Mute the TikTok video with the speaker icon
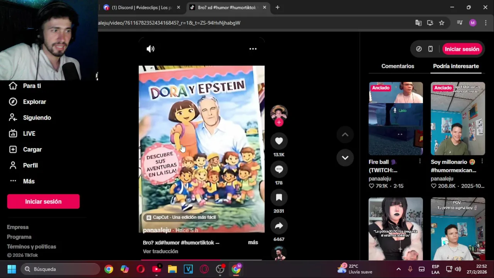Image resolution: width=494 pixels, height=278 pixels. 151,49
